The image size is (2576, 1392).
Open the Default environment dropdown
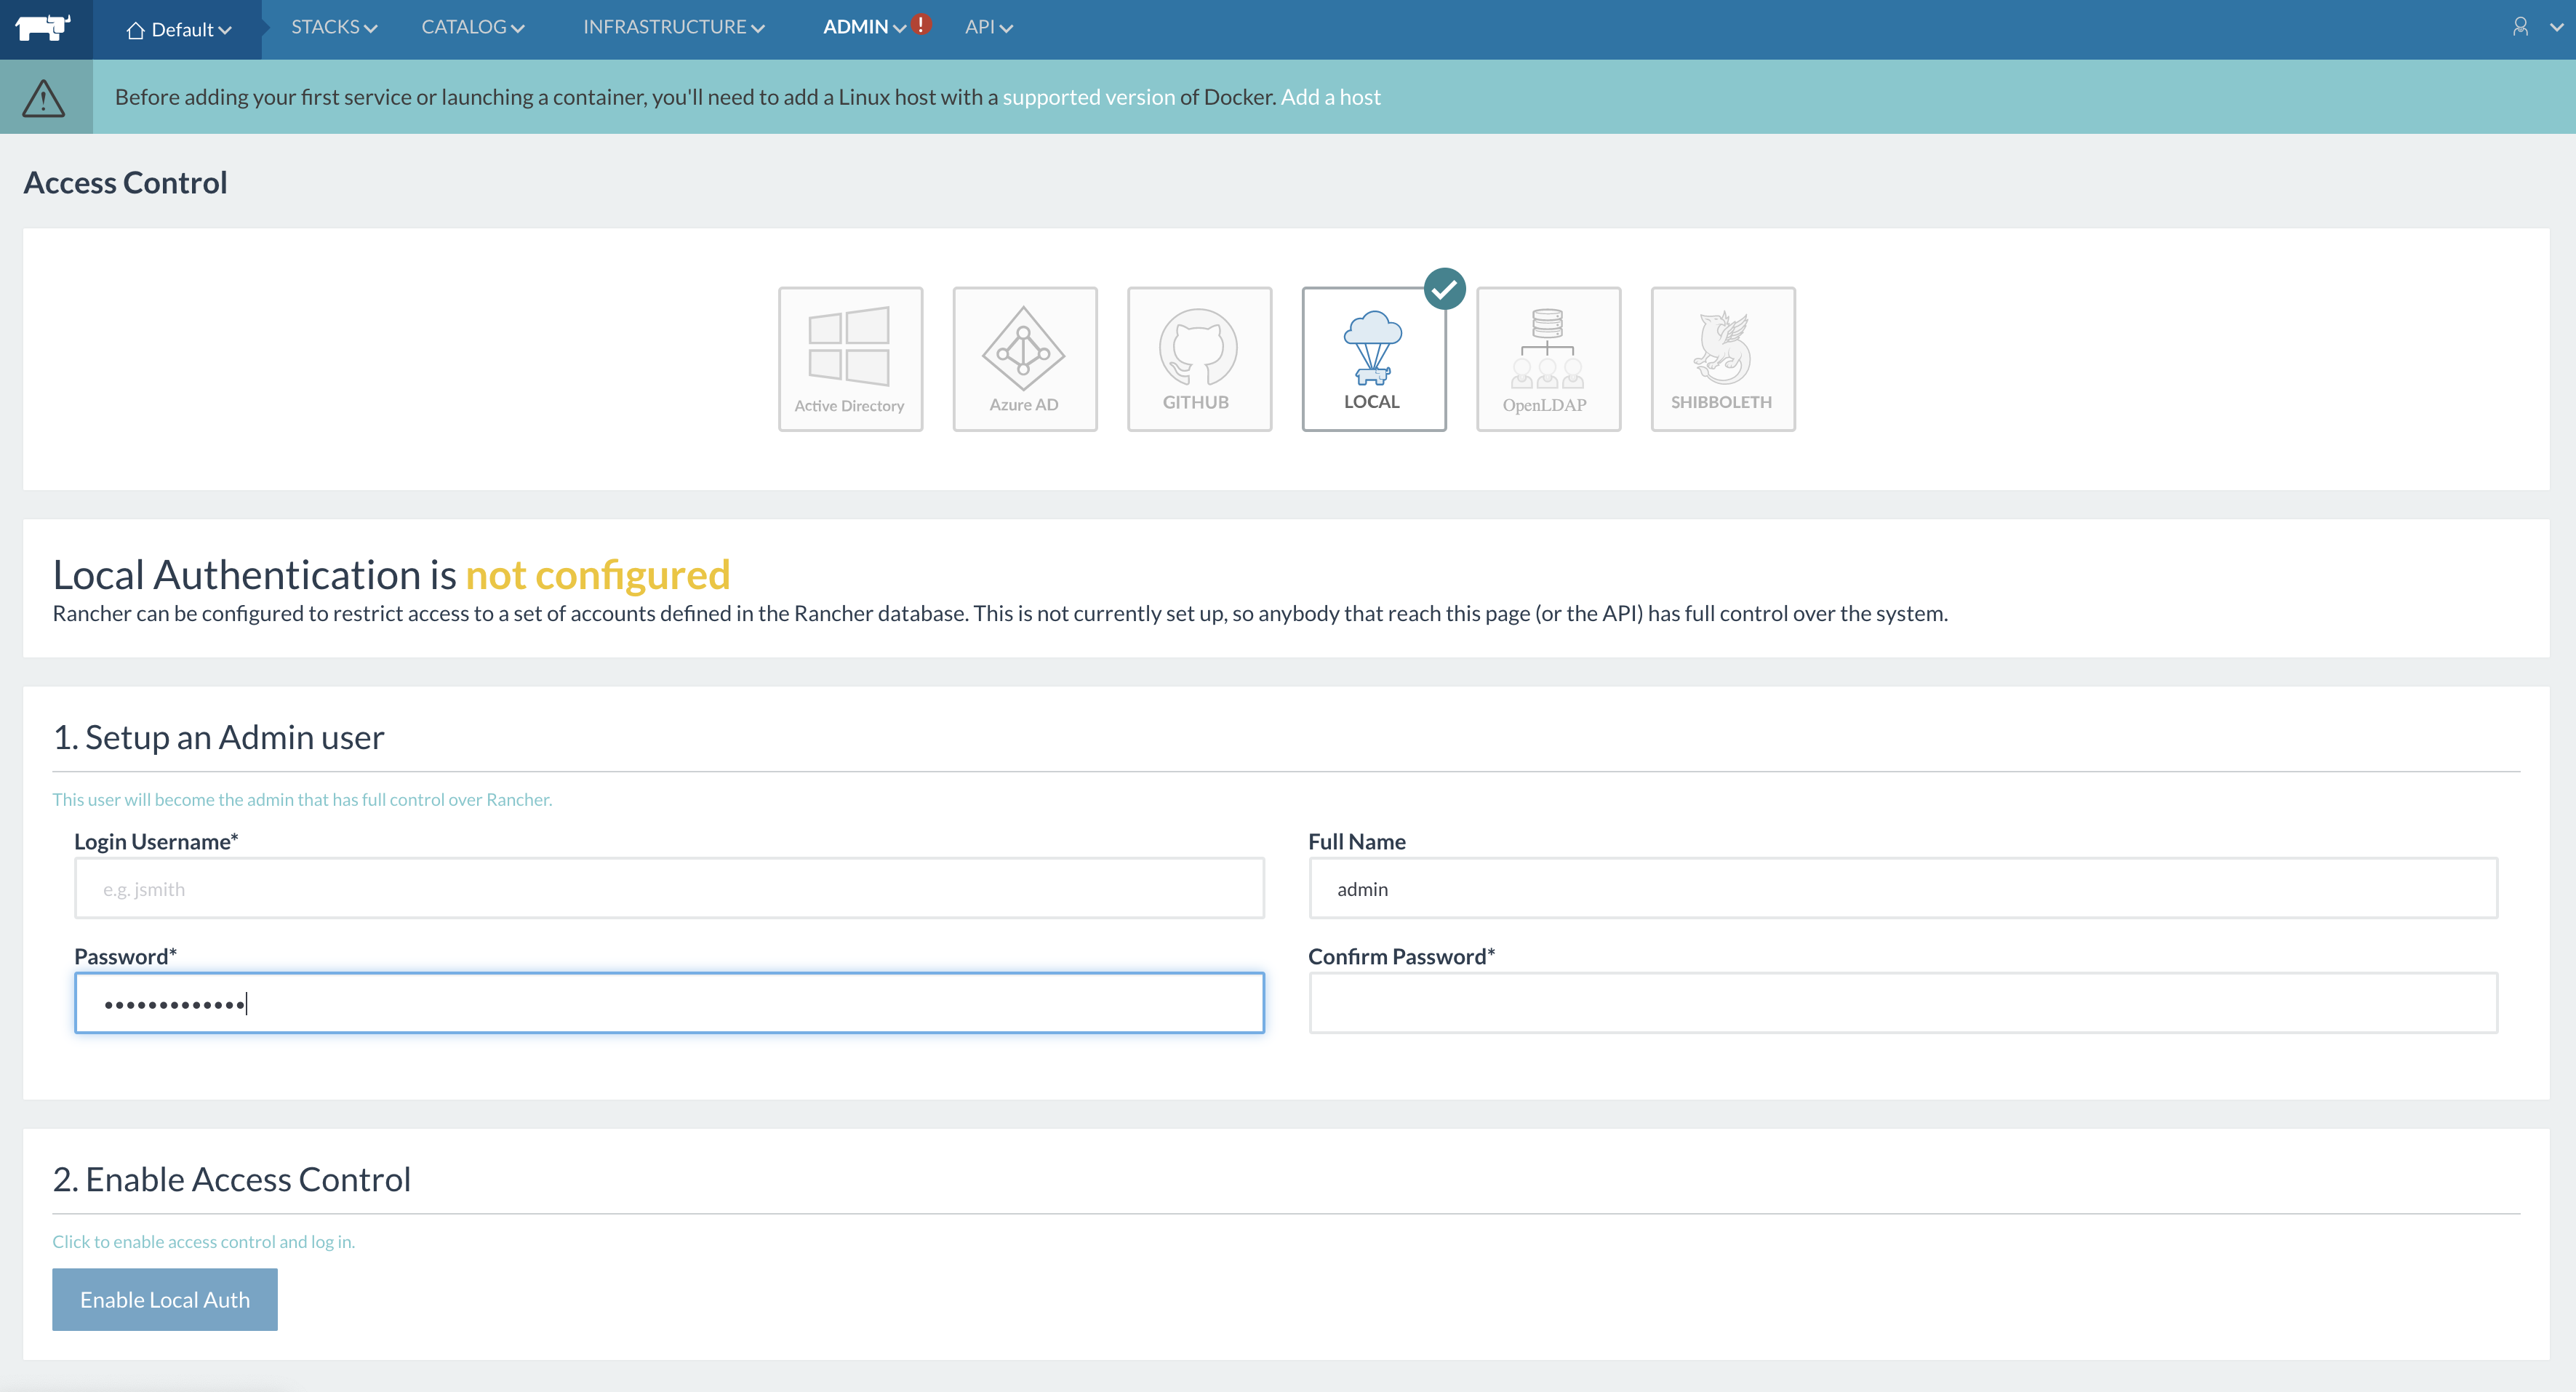pos(179,30)
